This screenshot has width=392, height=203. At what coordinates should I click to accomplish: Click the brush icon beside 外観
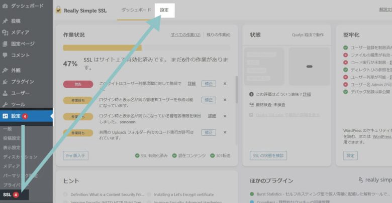coord(5,70)
